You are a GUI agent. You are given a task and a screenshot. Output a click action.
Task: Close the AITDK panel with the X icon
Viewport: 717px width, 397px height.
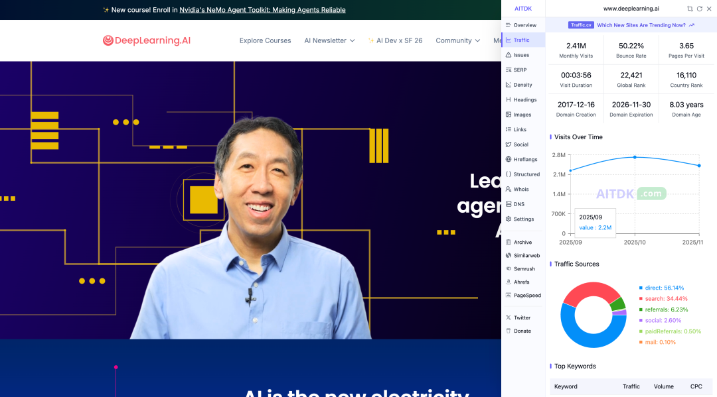(709, 9)
